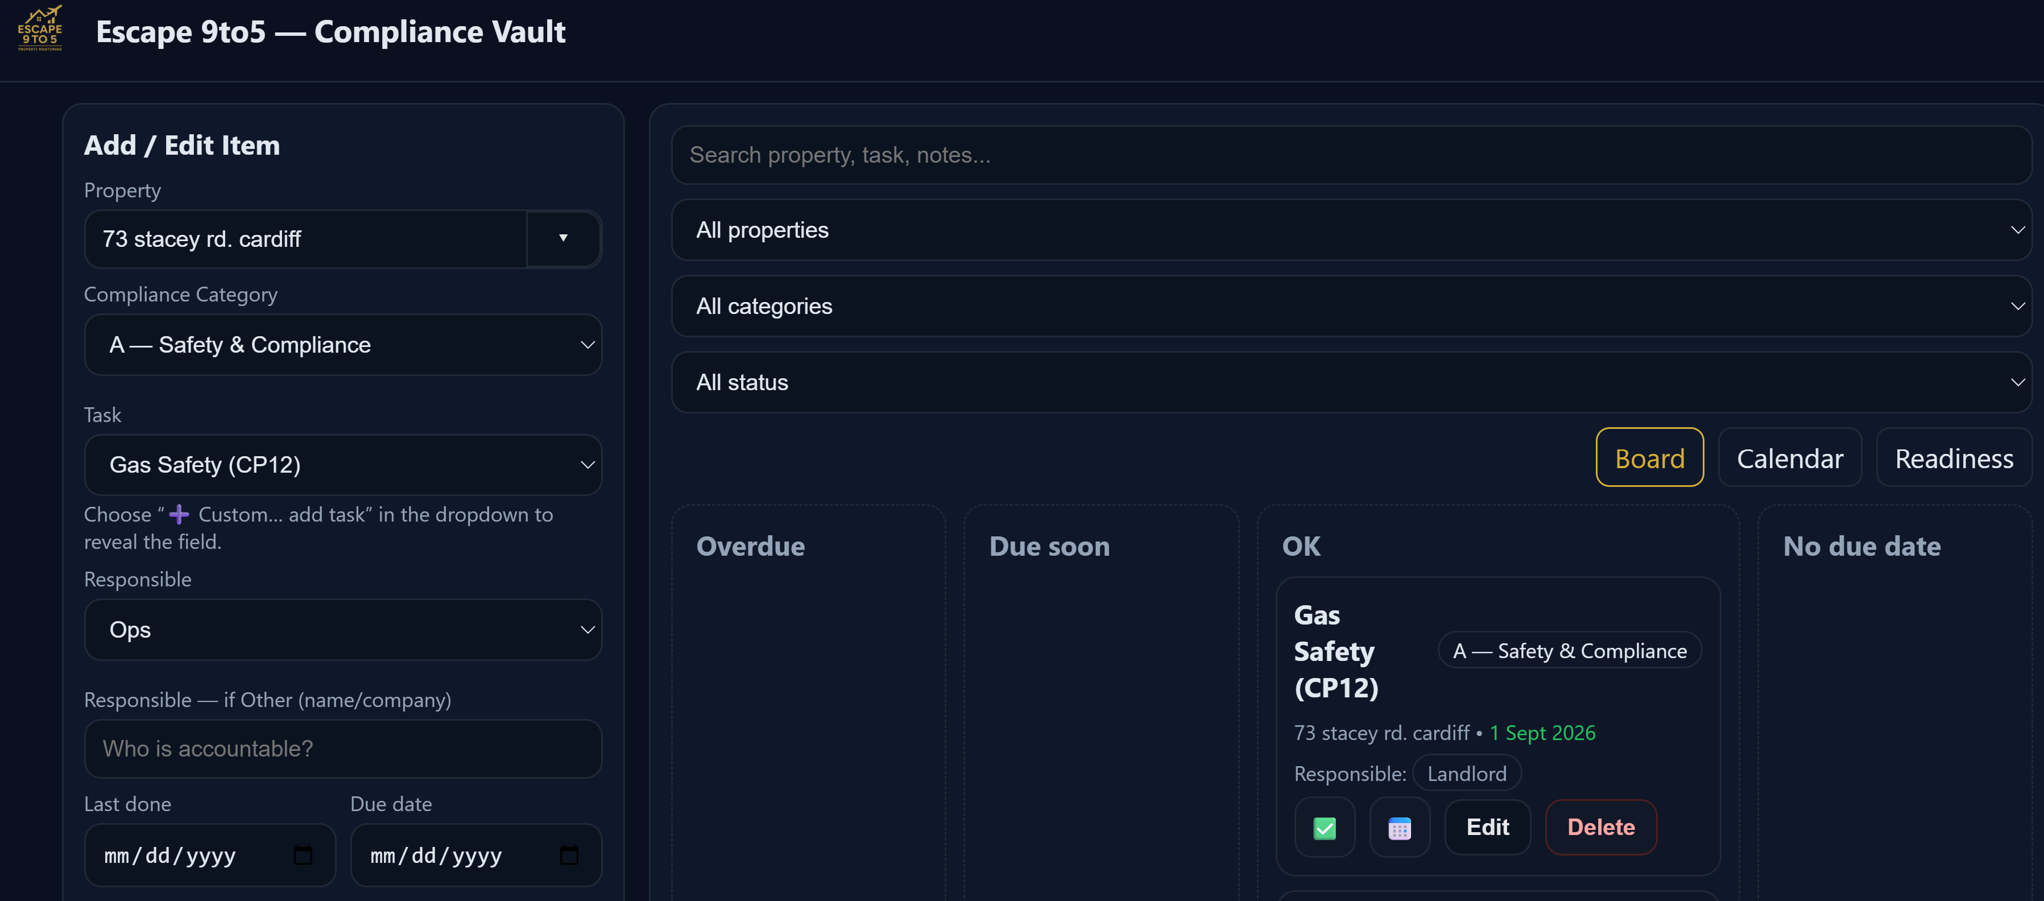Switch to the Readiness view
This screenshot has width=2044, height=901.
click(1954, 458)
